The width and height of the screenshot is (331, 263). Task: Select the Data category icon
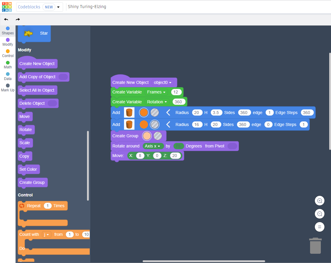coord(7,75)
